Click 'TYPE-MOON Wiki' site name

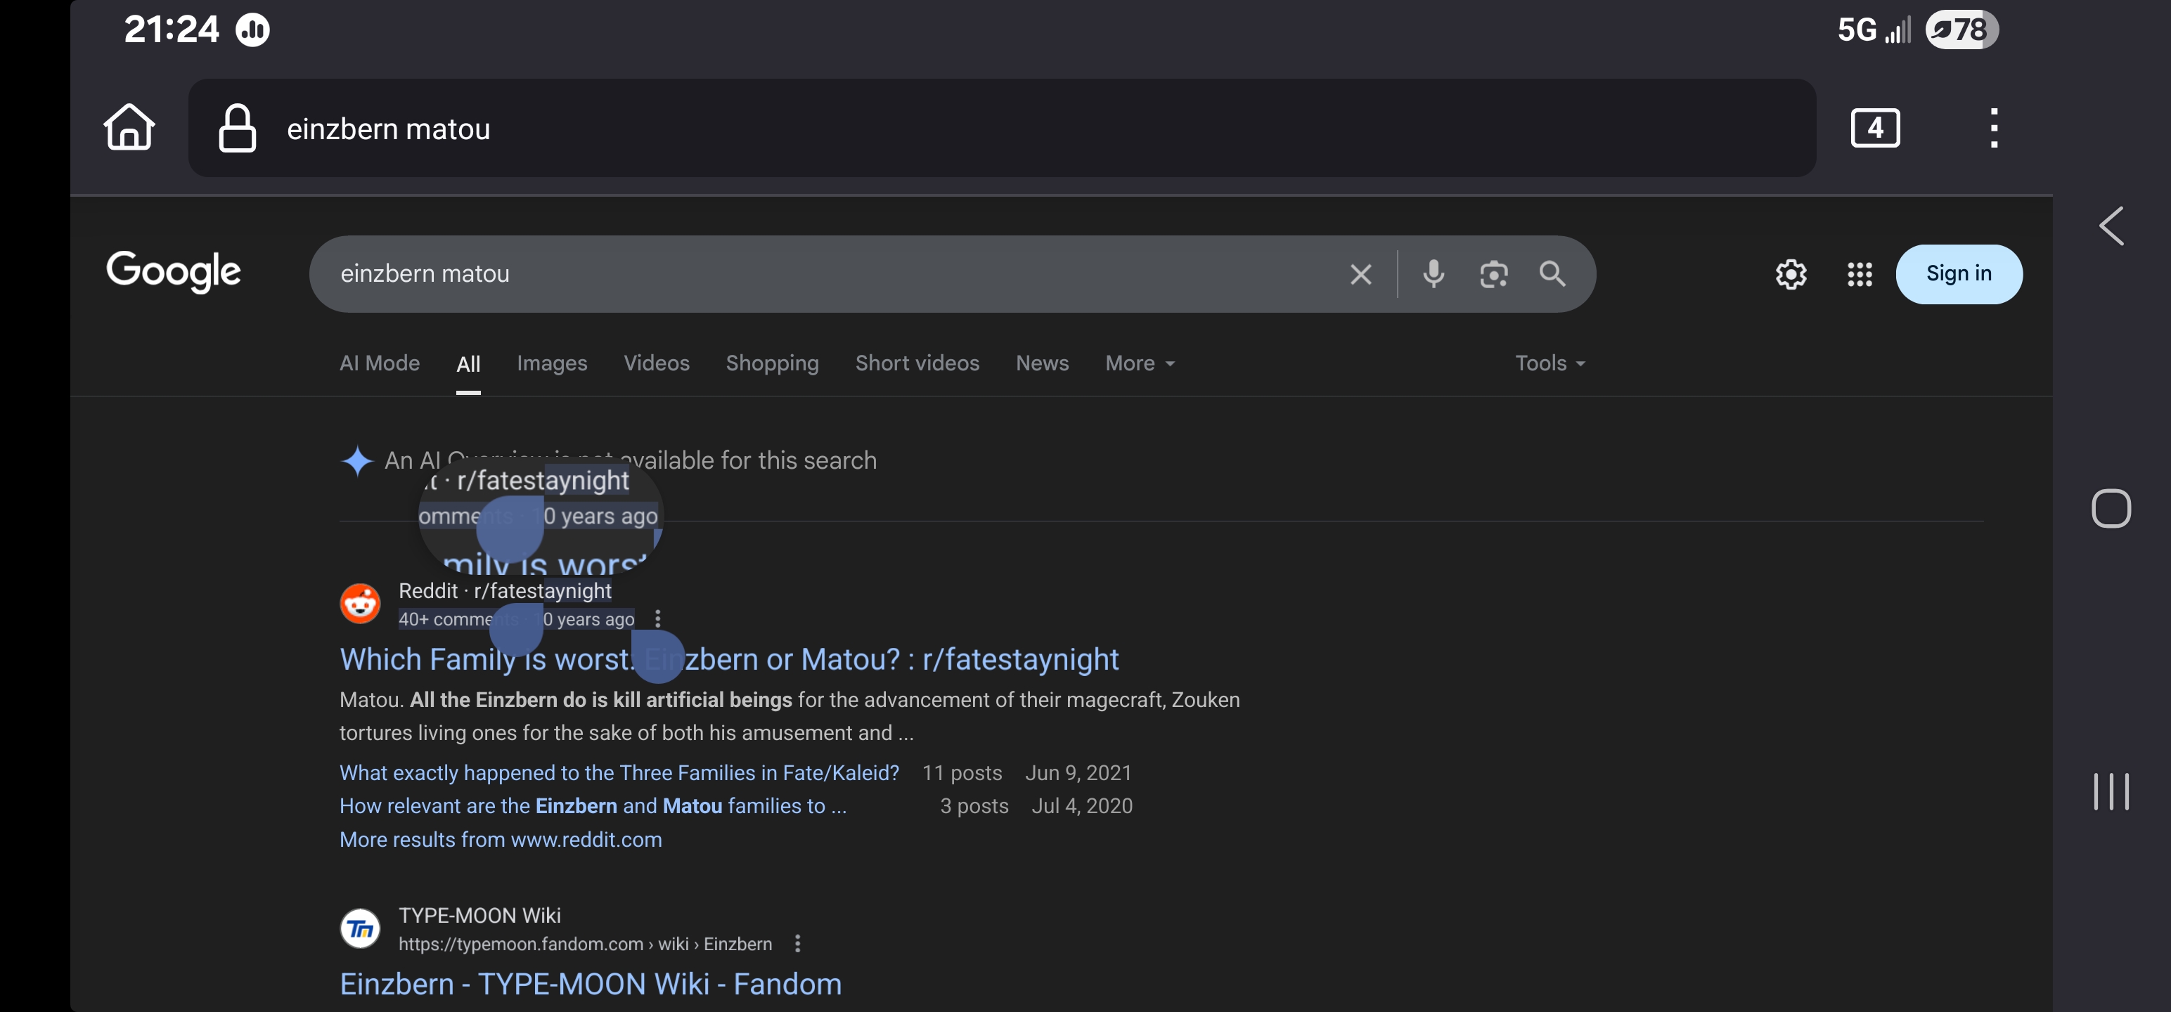click(479, 915)
